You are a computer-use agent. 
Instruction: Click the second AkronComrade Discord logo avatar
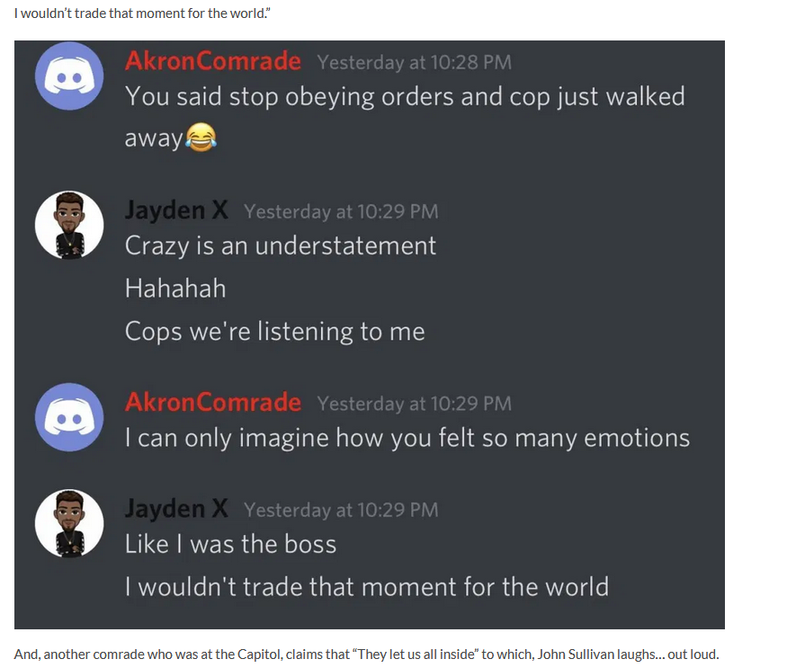pyautogui.click(x=69, y=417)
